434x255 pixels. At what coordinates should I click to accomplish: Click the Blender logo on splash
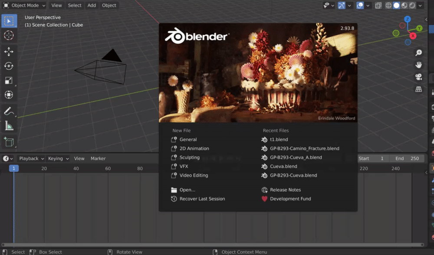(197, 36)
